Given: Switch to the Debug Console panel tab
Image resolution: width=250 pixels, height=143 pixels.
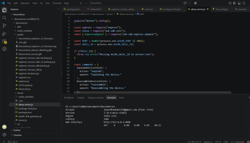Looking at the screenshot, I should tap(96, 98).
